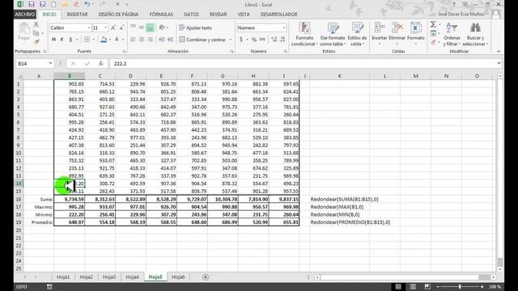518x291 pixels.
Task: Click the Copy icon in Portapapeles
Action: click(x=36, y=33)
